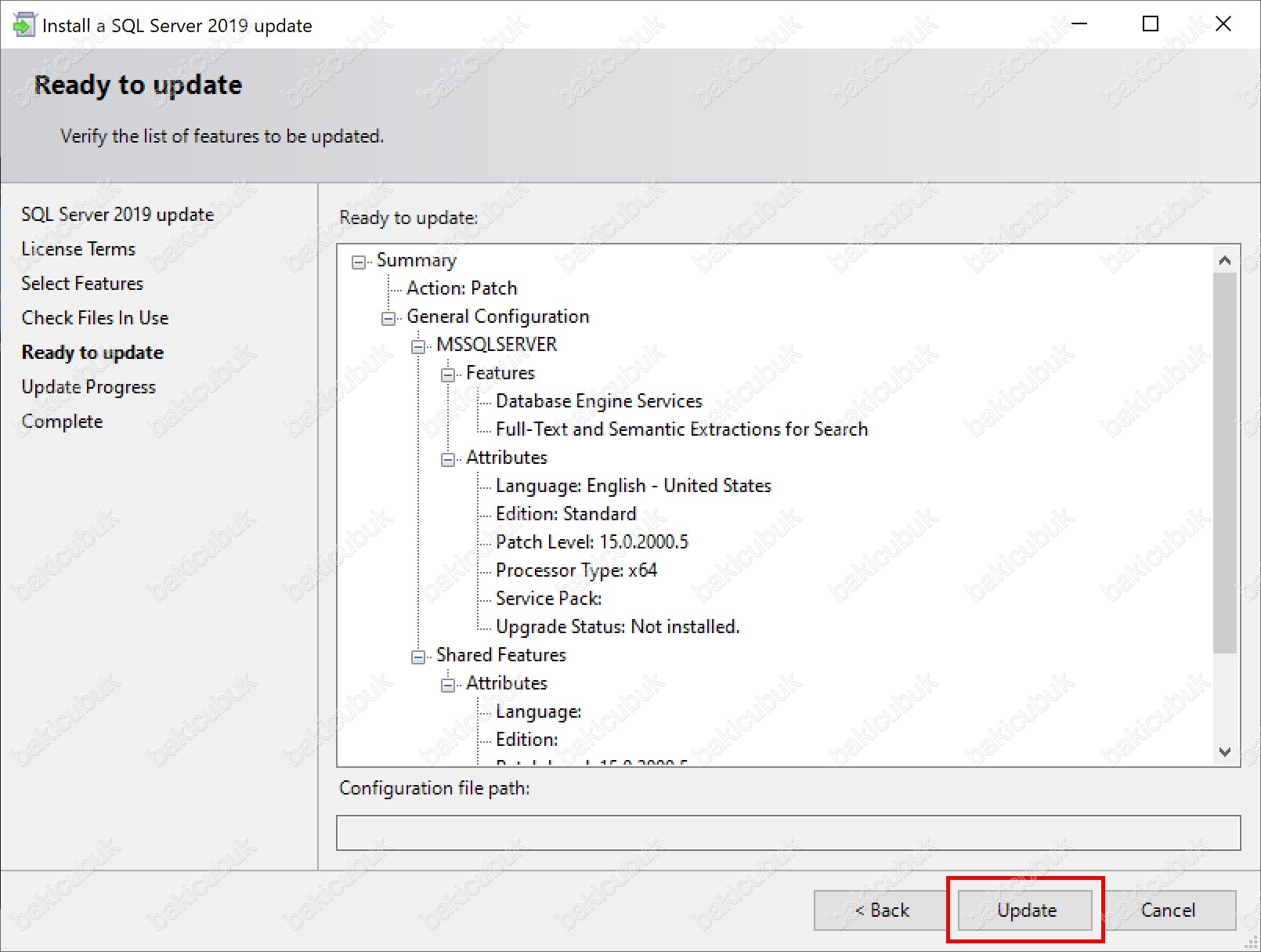Select the Service Pack: row
1261x952 pixels.
coord(549,599)
